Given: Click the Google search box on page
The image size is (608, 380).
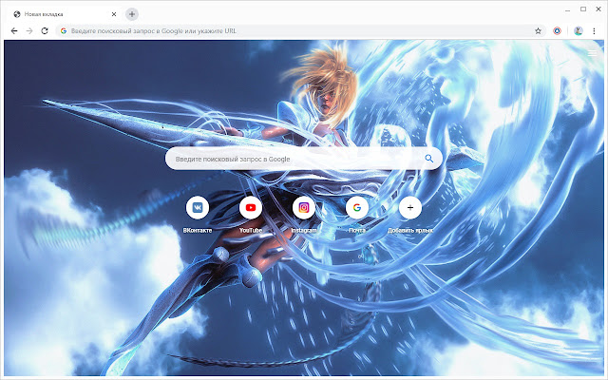Looking at the screenshot, I should pos(304,159).
